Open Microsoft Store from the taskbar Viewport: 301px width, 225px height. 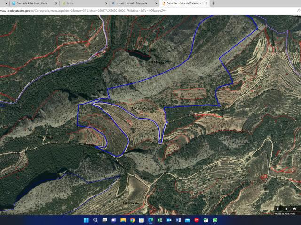(x=142, y=220)
